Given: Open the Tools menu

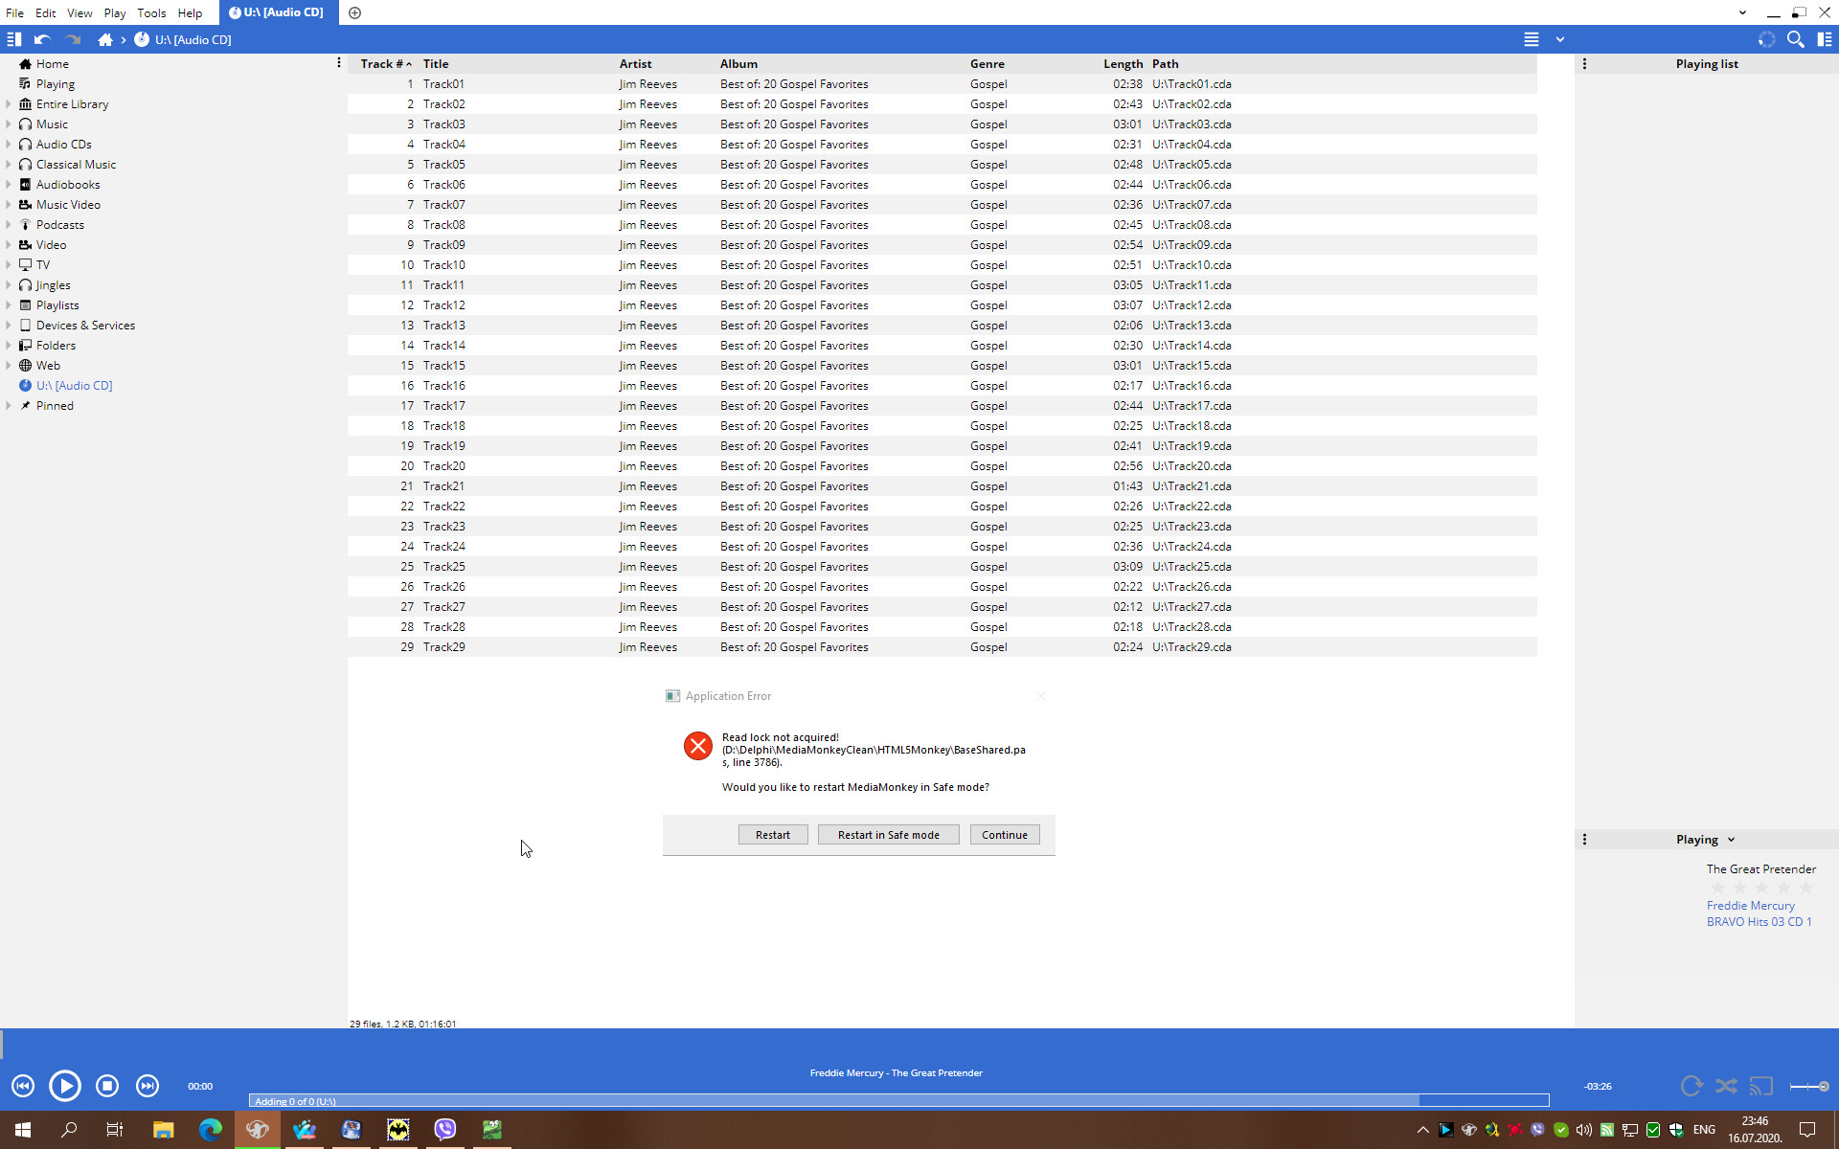Looking at the screenshot, I should tap(151, 12).
